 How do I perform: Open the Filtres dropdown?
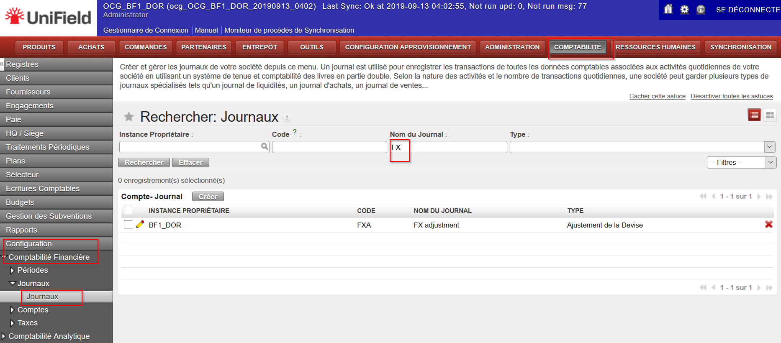(x=771, y=162)
